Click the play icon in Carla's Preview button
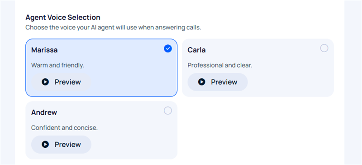This screenshot has width=362, height=165. (201, 82)
